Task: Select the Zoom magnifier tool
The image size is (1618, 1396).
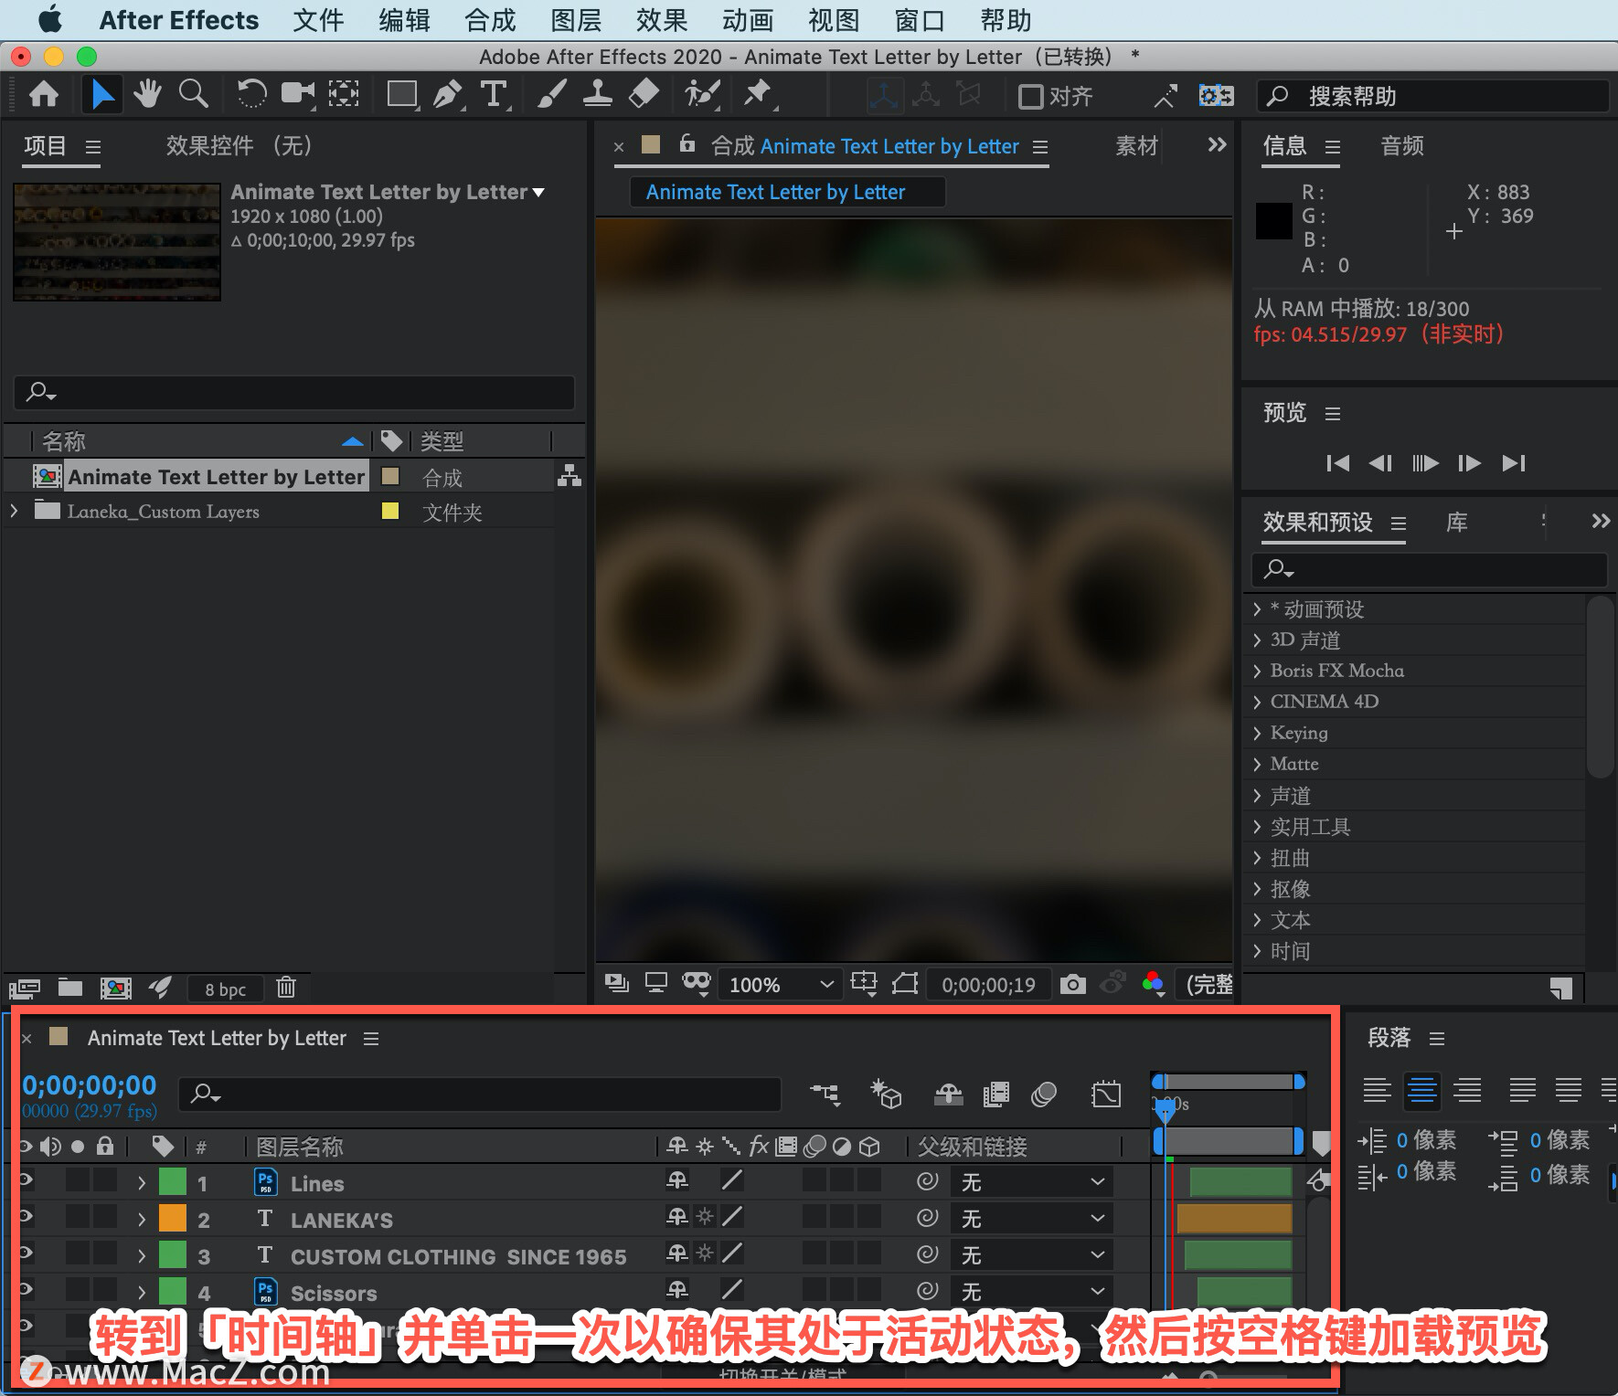Action: click(x=193, y=94)
